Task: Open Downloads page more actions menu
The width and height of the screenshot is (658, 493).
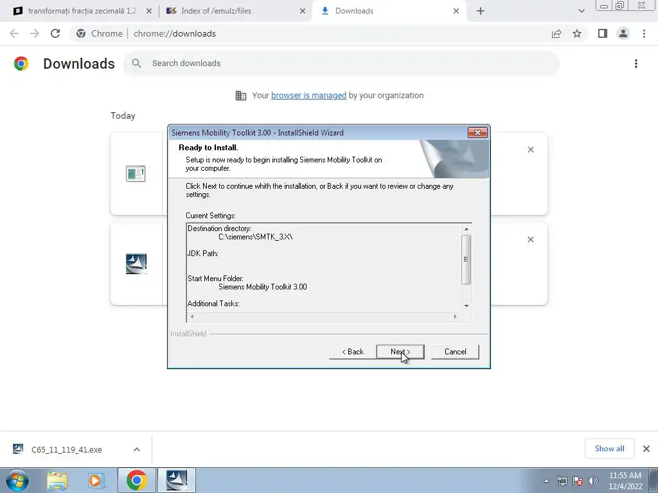Action: click(x=636, y=64)
